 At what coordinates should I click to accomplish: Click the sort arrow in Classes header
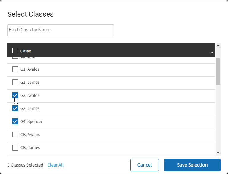212,52
